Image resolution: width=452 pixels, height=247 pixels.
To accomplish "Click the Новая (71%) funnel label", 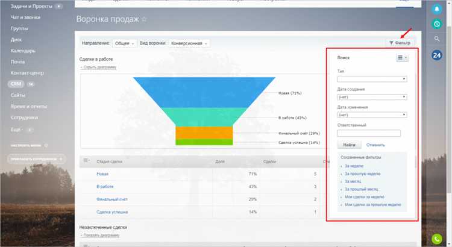I will click(x=290, y=93).
